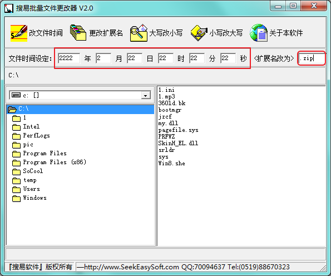Image resolution: width=331 pixels, height=276 pixels.
Task: Click the 关于本软件 label
Action: coord(286,33)
